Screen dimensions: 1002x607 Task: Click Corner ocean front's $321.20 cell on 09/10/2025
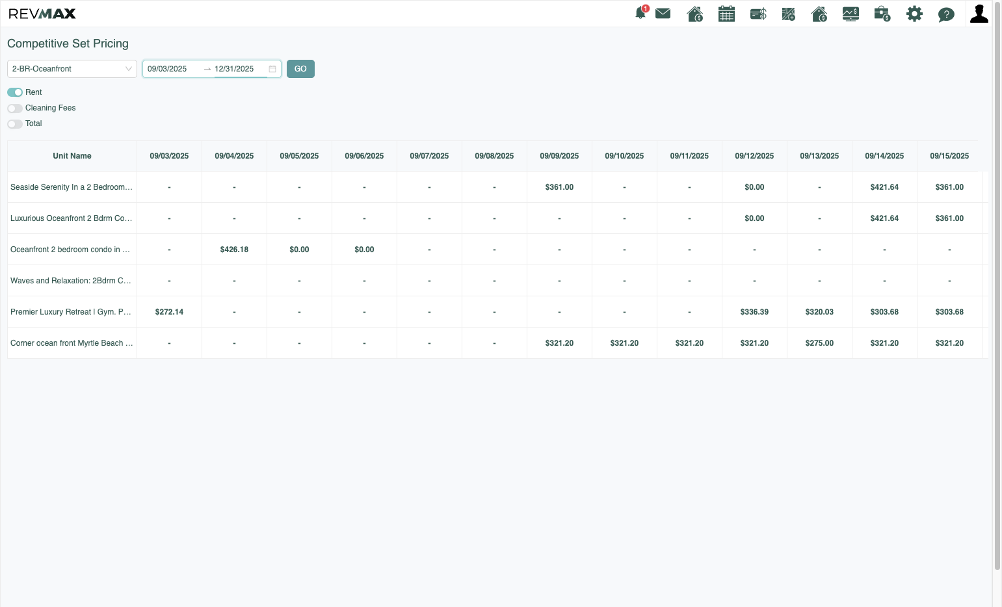click(x=624, y=343)
